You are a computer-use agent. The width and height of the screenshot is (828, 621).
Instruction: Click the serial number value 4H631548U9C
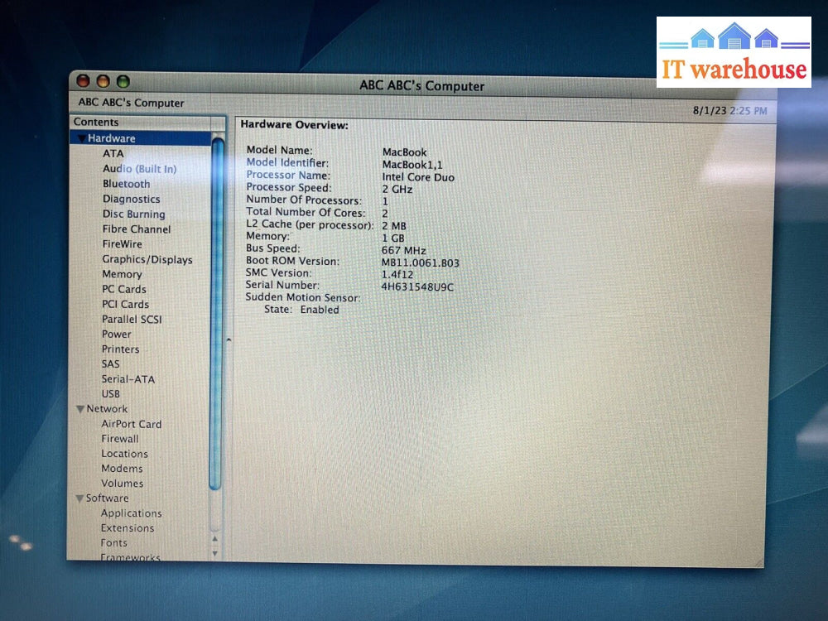[x=417, y=287]
